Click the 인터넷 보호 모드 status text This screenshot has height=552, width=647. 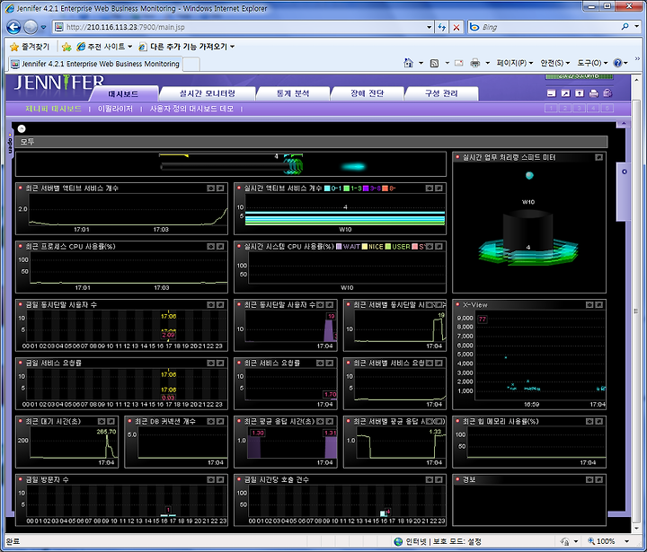click(x=443, y=541)
